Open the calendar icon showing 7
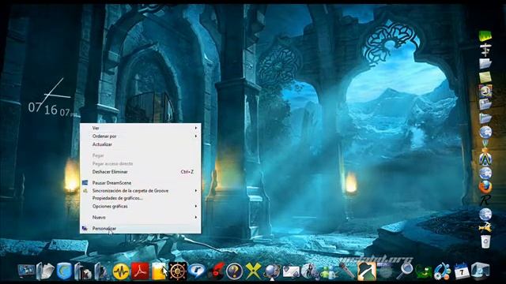 [461, 271]
